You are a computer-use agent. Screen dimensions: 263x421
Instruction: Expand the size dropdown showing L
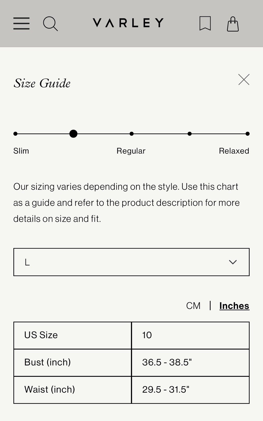click(131, 262)
